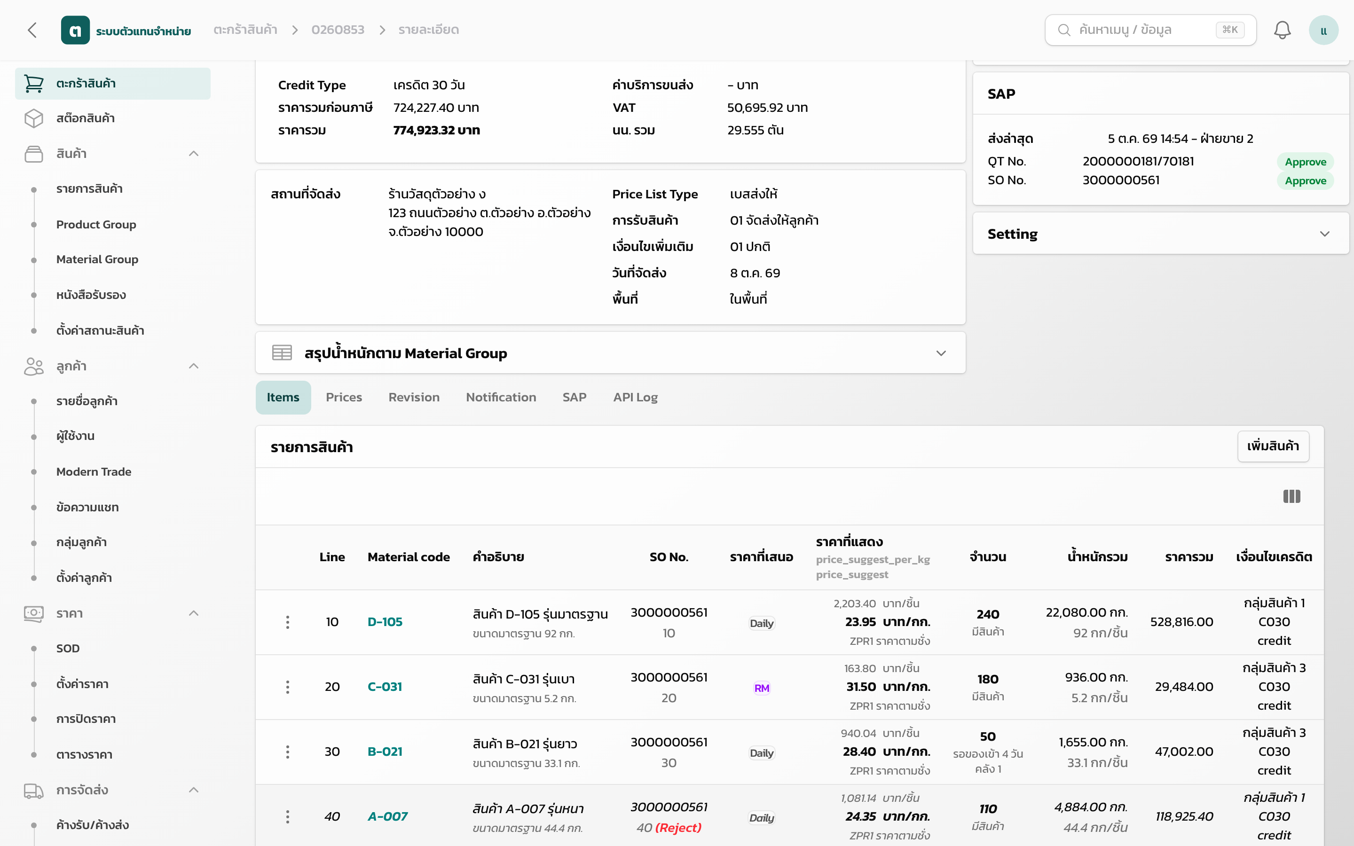Focus the ค้นหาเมนู / ข้อมูล search field

(x=1150, y=30)
